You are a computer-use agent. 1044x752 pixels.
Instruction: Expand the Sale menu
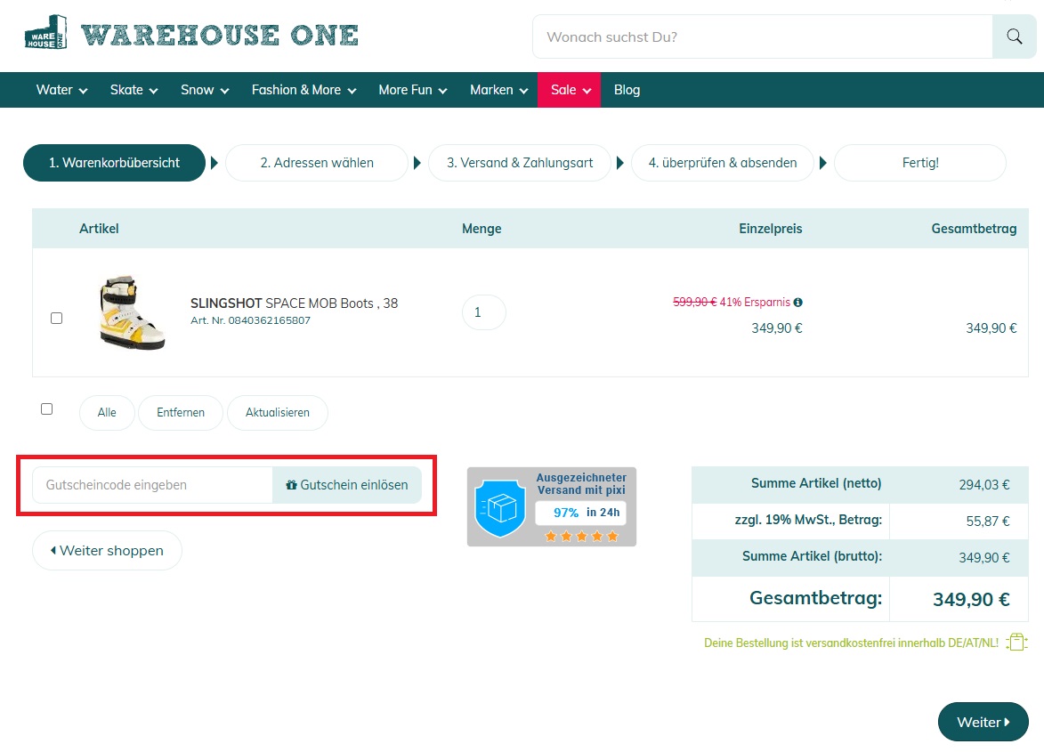[x=570, y=90]
